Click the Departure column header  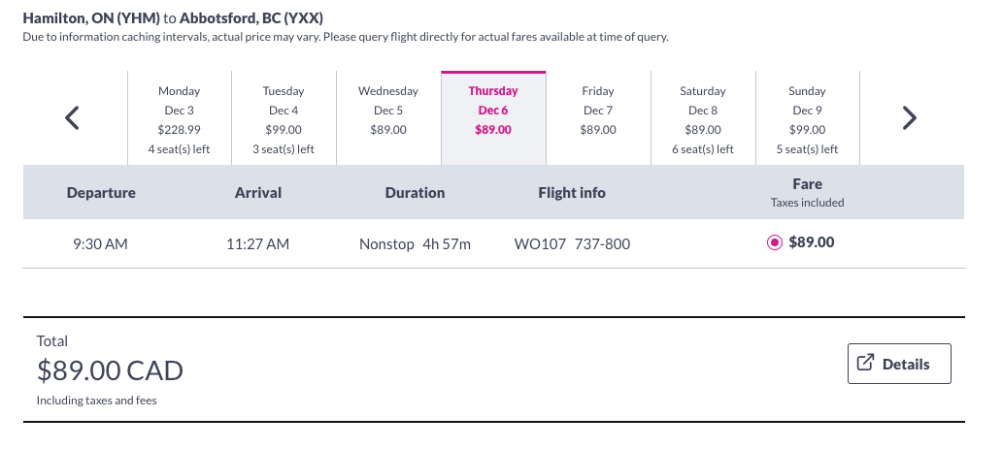pyautogui.click(x=101, y=193)
